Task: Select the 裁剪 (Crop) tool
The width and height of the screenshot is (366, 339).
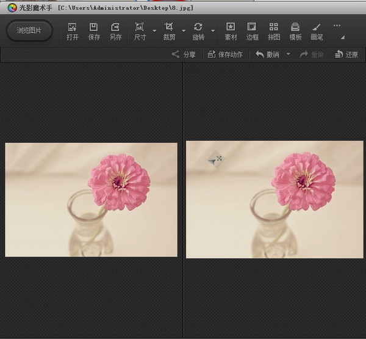Action: click(x=169, y=27)
